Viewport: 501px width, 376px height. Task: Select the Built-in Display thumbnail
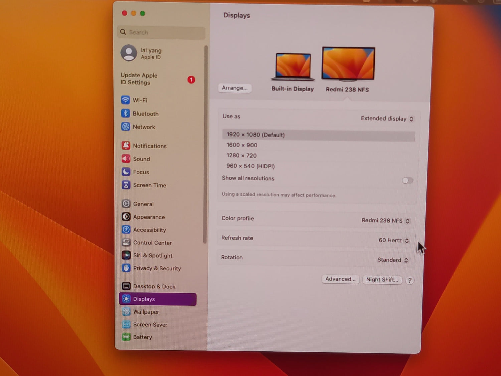coord(292,66)
